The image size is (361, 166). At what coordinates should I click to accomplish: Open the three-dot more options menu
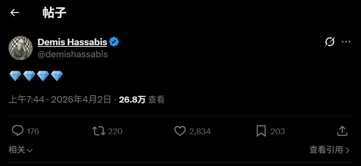tap(346, 42)
